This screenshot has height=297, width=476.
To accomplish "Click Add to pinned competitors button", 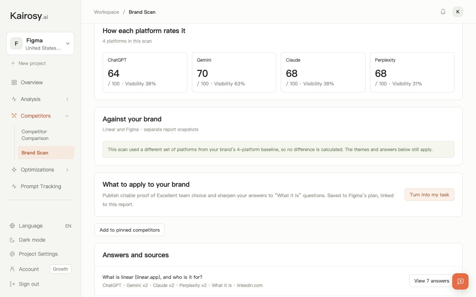I will click(x=129, y=230).
